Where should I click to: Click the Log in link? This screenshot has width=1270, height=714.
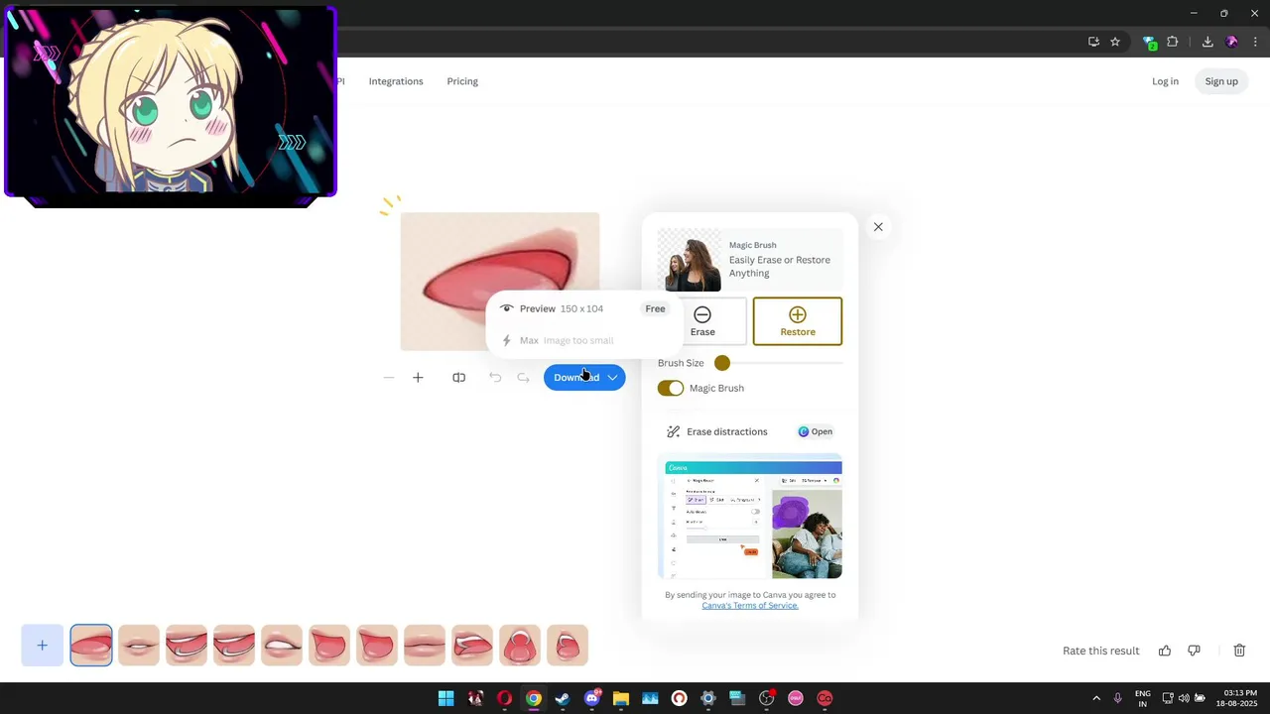tap(1165, 81)
